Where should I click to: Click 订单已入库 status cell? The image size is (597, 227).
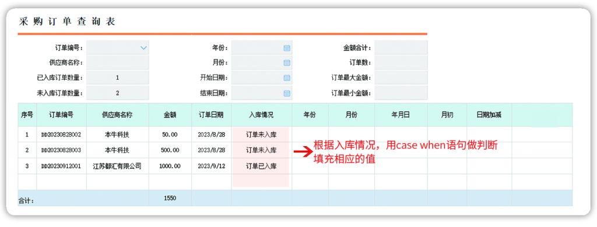262,166
